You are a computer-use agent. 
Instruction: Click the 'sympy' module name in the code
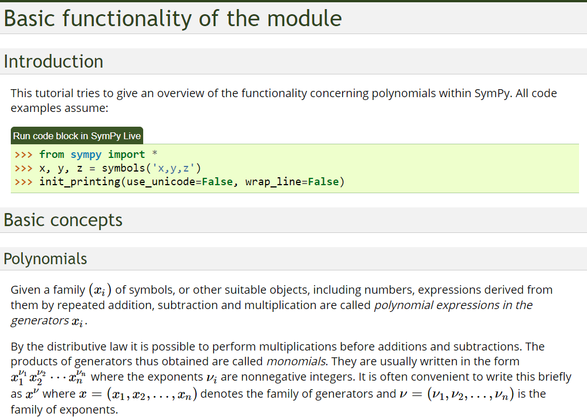pyautogui.click(x=86, y=155)
